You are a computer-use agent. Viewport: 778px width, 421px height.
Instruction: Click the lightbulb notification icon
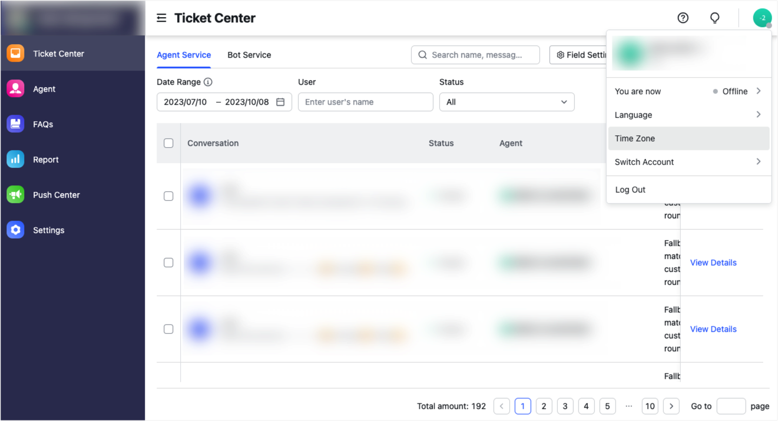pyautogui.click(x=714, y=18)
